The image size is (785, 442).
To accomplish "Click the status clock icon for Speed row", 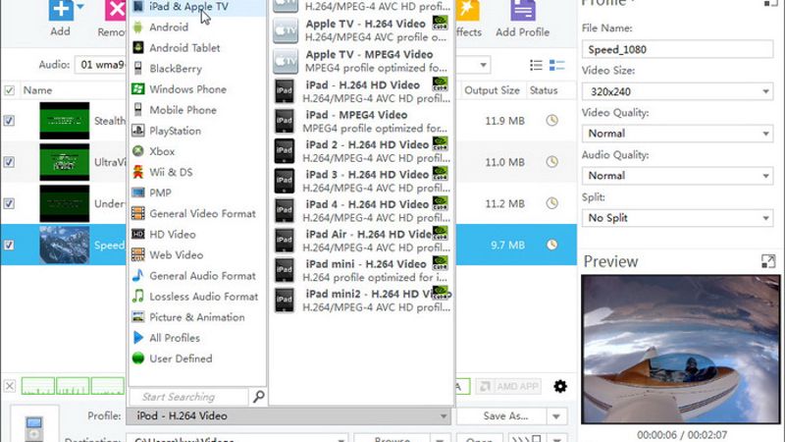I will coord(551,245).
